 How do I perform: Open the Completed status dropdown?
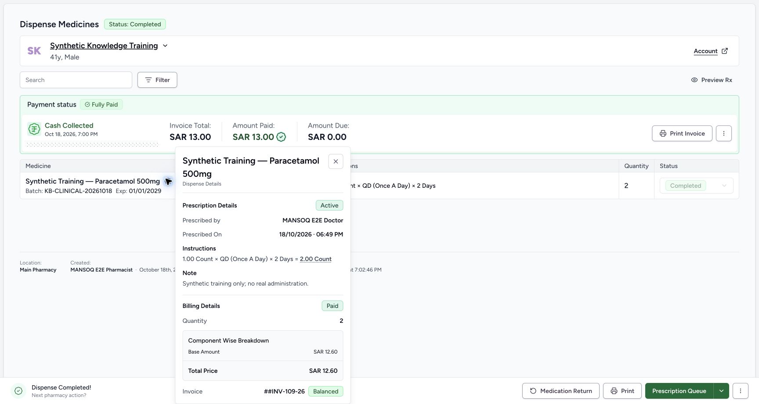[696, 186]
